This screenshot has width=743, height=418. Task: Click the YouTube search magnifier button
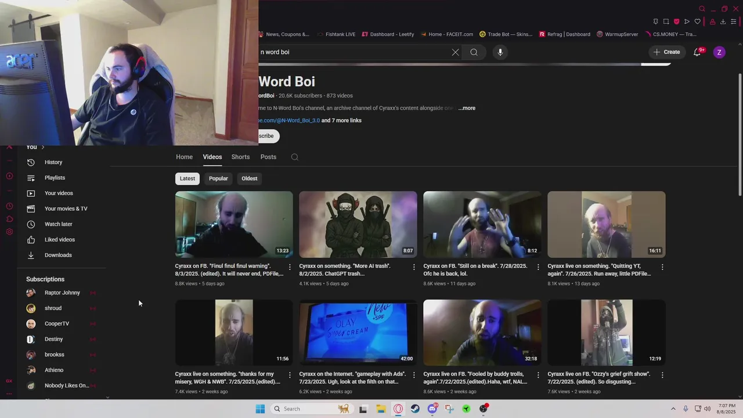point(474,52)
